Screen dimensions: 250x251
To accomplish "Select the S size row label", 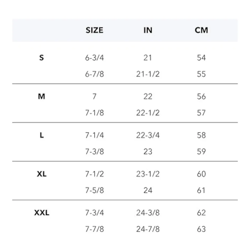I will click(x=41, y=58).
